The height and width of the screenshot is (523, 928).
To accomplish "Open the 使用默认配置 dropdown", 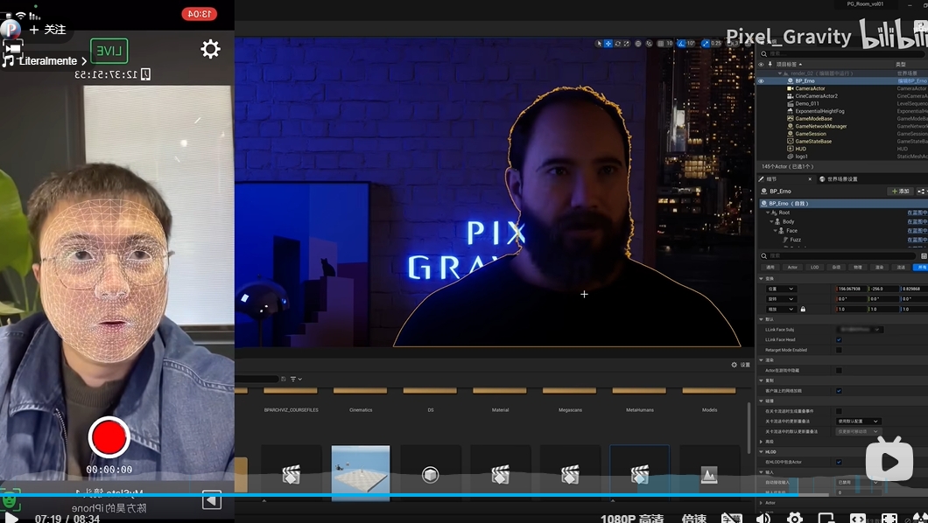I will 858,422.
